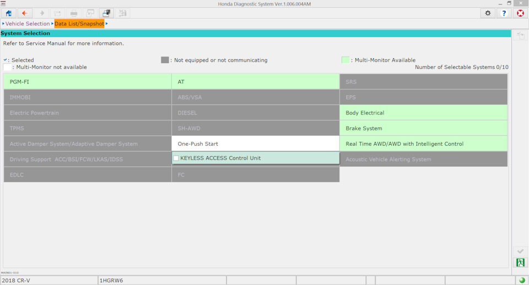
Task: Open Vehicle Selection breadcrumb
Action: point(28,24)
